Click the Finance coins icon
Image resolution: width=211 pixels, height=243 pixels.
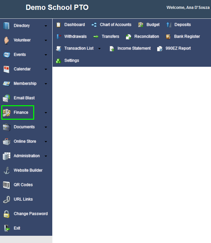point(7,112)
